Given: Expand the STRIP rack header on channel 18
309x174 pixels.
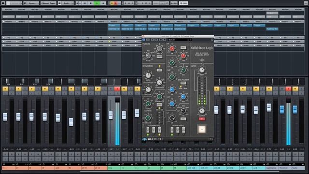Looking at the screenshot, I should tap(114, 42).
